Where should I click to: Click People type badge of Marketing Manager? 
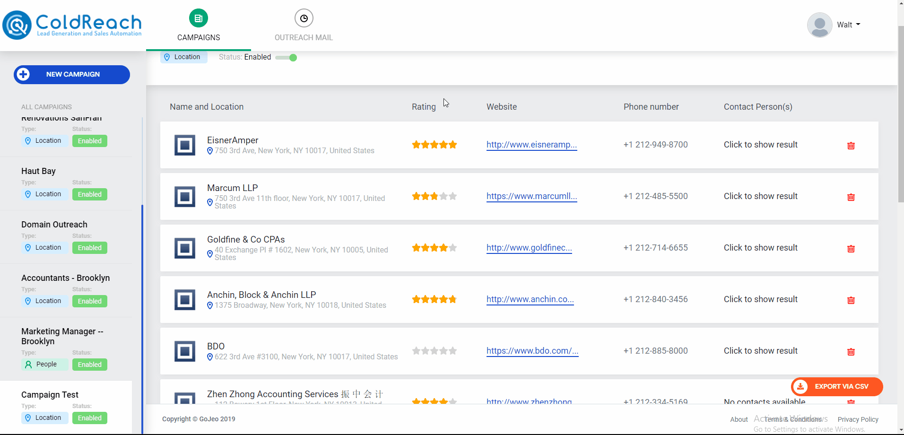(x=45, y=365)
